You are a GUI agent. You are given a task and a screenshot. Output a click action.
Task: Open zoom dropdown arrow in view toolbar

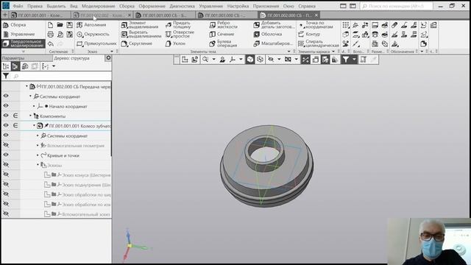pos(214,60)
